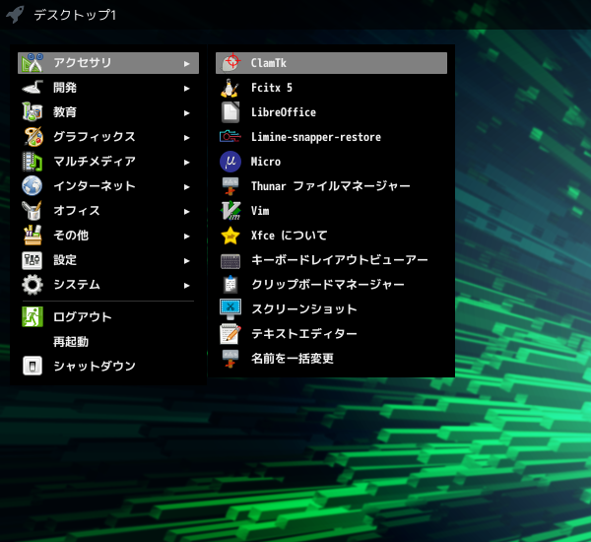The width and height of the screenshot is (591, 542).
Task: Click the マルチメディア film-note icon
Action: tap(33, 162)
